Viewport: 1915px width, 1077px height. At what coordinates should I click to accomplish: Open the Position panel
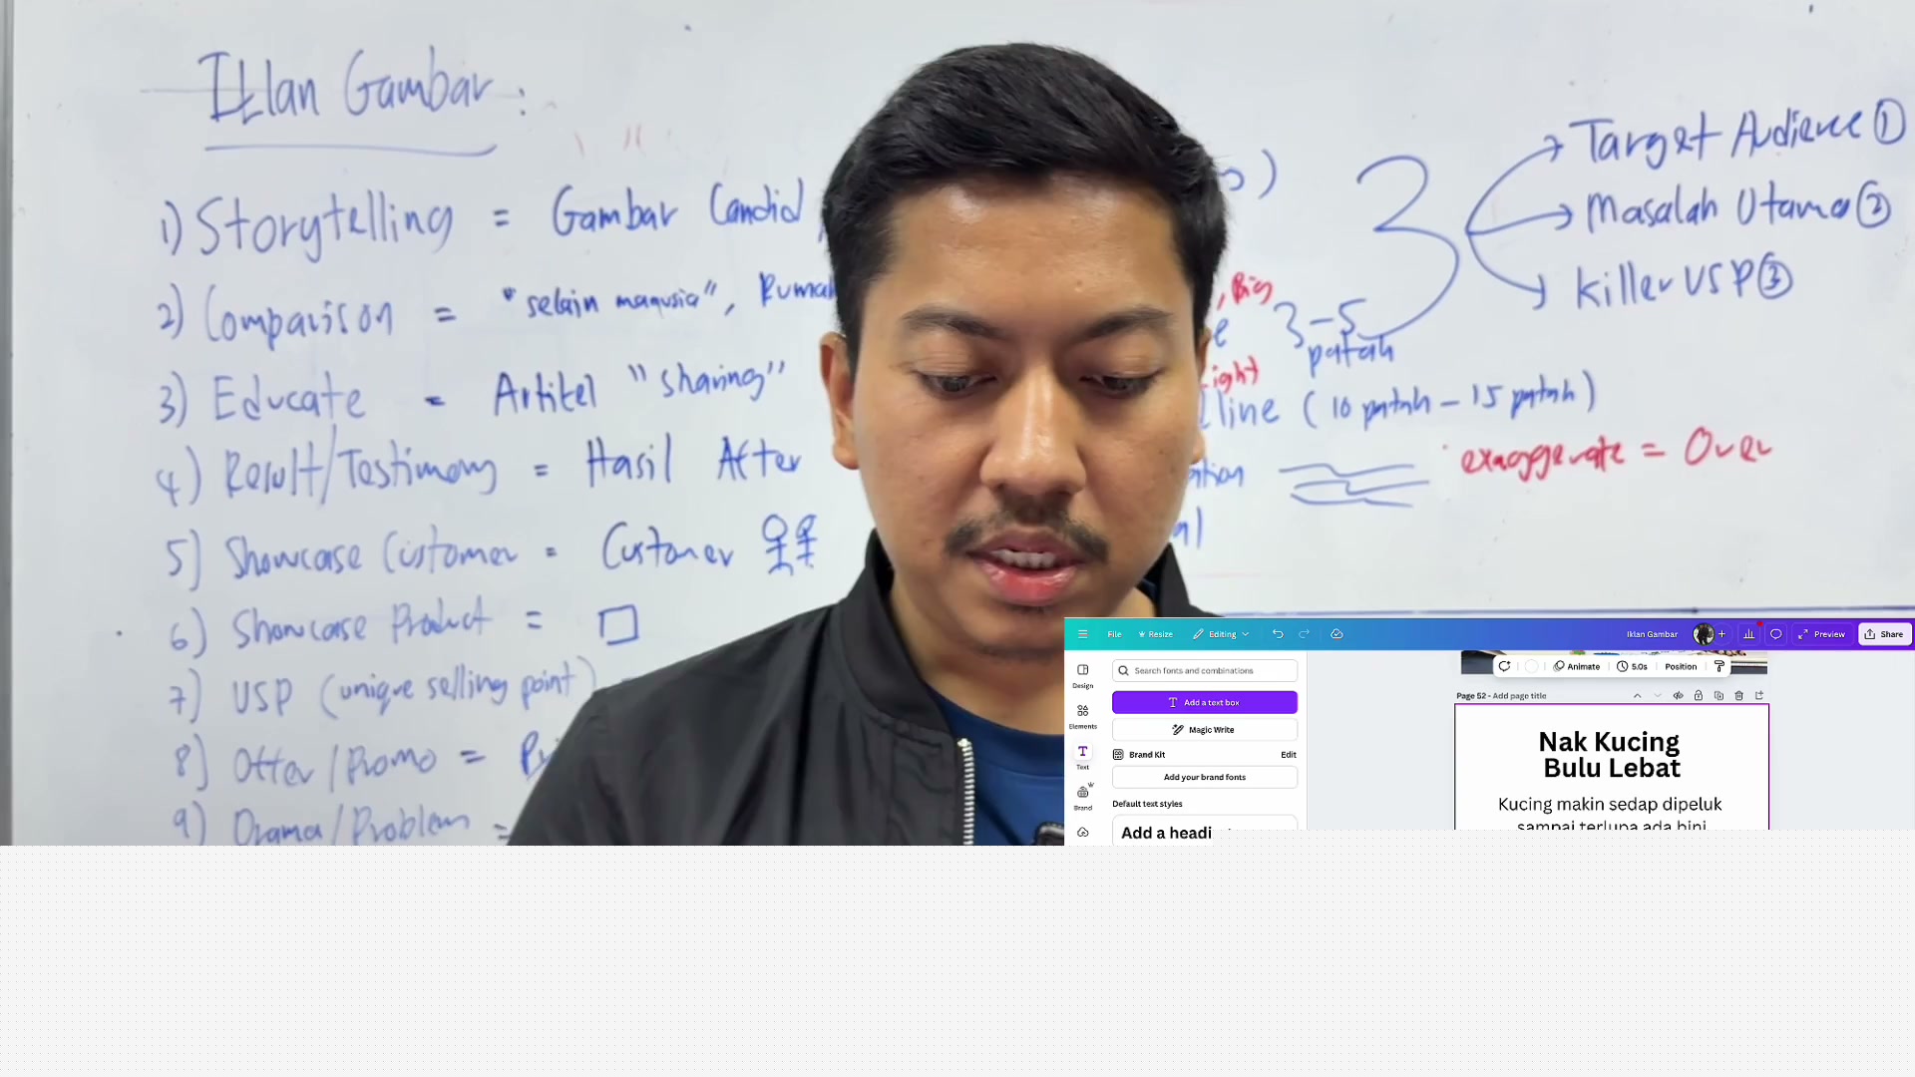pyautogui.click(x=1681, y=667)
